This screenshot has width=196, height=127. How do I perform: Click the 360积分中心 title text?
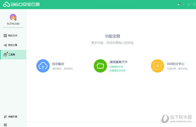175,64
